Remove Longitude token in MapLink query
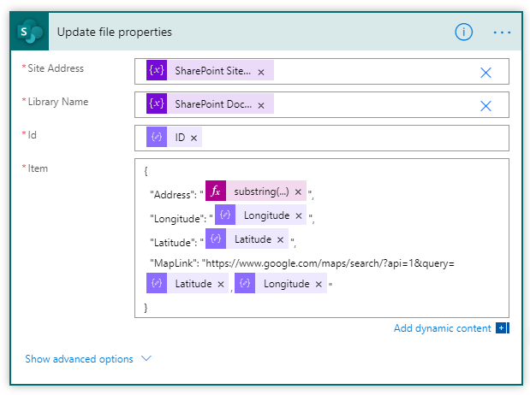Image resolution: width=530 pixels, height=395 pixels. click(319, 284)
